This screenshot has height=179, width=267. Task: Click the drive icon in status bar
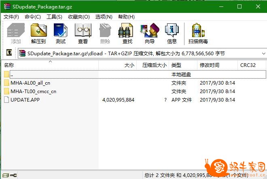pyautogui.click(x=6, y=175)
